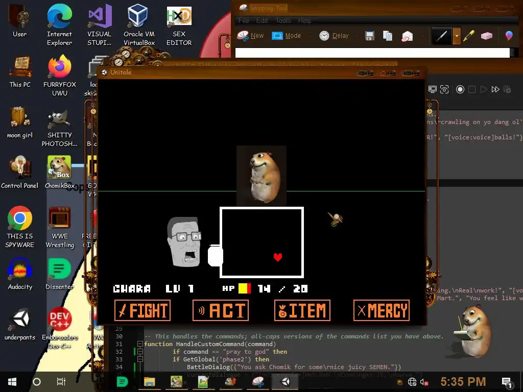Open the Unity 'underpants' desktop icon
Viewport: 523px width, 392px height.
20,324
